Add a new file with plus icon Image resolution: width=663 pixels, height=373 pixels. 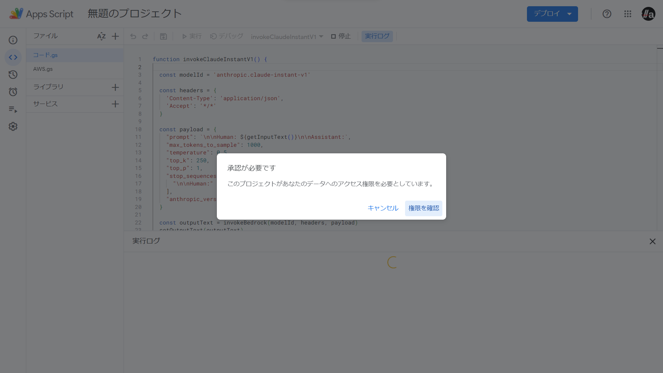click(115, 36)
